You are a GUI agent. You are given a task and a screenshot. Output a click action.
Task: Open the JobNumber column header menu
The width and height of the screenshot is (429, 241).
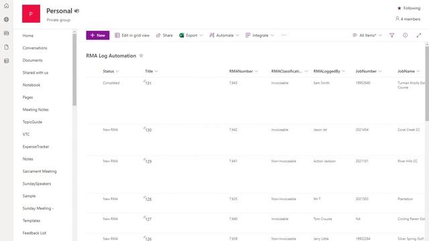tap(369, 72)
